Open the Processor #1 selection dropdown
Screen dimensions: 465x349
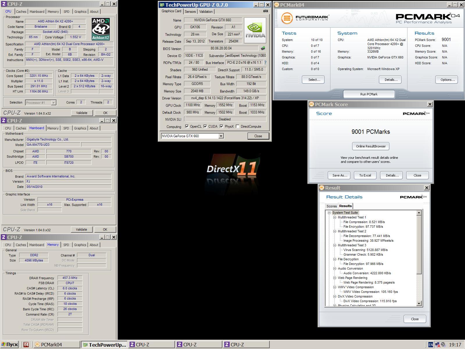click(x=53, y=102)
